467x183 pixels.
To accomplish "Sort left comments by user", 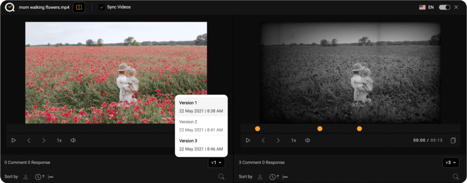I will tap(26, 177).
